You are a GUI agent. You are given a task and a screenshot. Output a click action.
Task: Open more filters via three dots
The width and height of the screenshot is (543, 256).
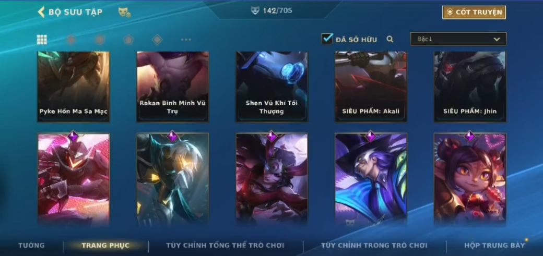tap(186, 40)
